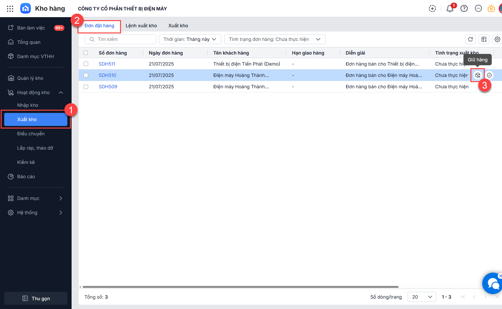This screenshot has height=309, width=502.
Task: Open the column layout settings icon
Action: point(484,39)
